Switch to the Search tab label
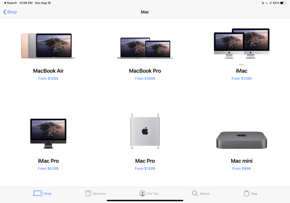This screenshot has height=203, width=290. tap(205, 194)
